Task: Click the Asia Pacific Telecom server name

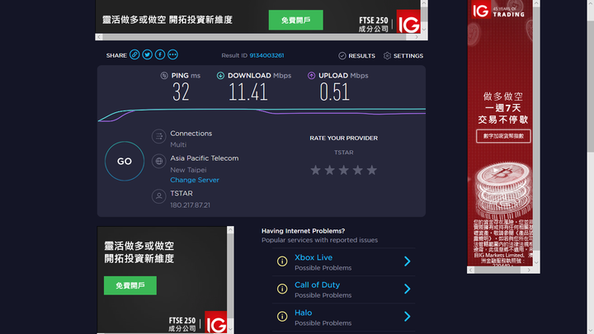Action: [x=205, y=158]
